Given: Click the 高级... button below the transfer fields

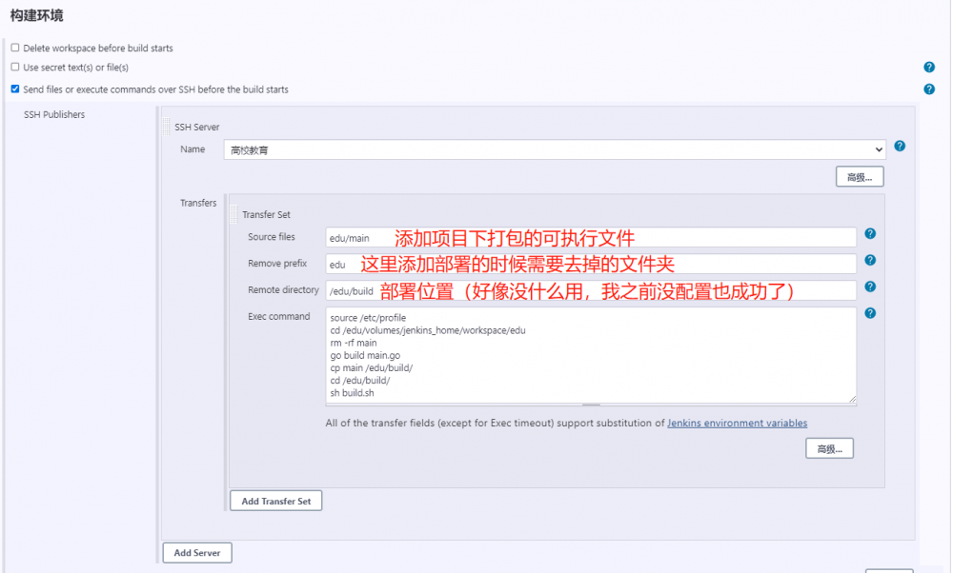Looking at the screenshot, I should [x=828, y=447].
